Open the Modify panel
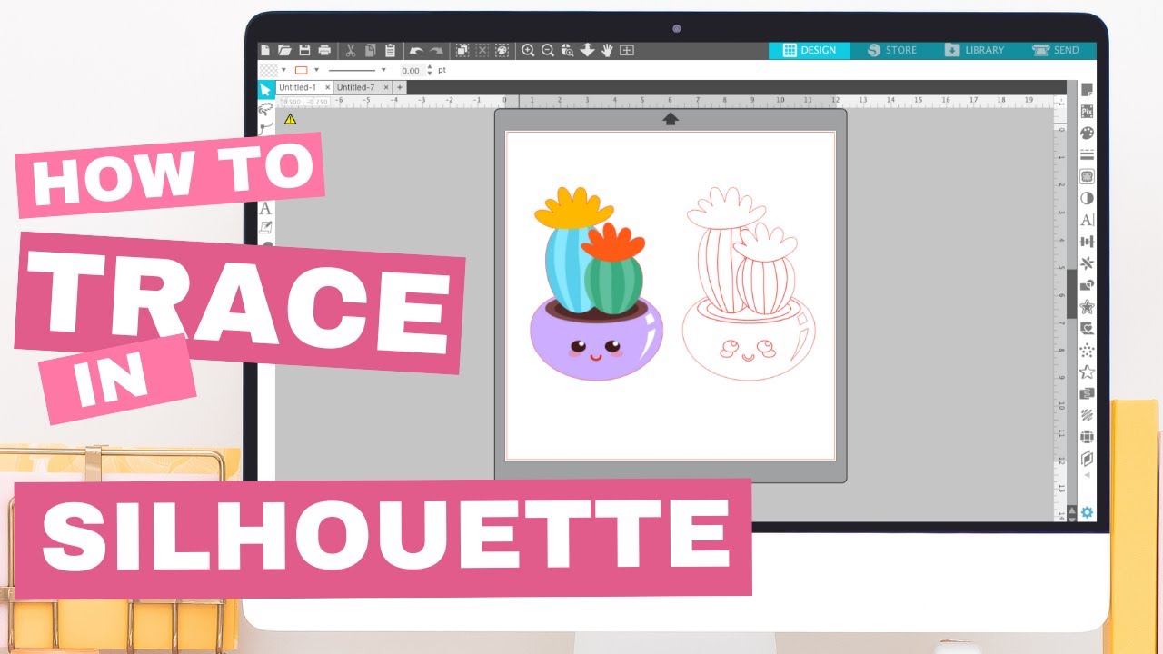The image size is (1163, 654). [1087, 285]
